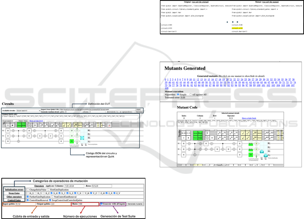This screenshot has width=304, height=219.
Task: Open mutant 108 details link
Action: coord(166,88)
